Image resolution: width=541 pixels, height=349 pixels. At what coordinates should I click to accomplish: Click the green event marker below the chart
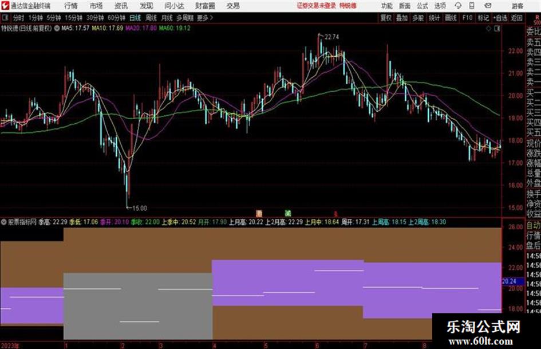coord(288,213)
